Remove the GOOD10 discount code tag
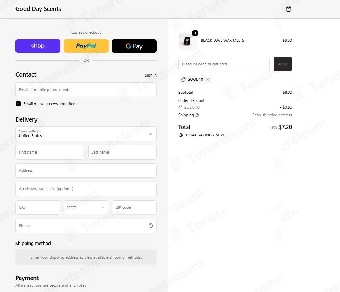 208,79
